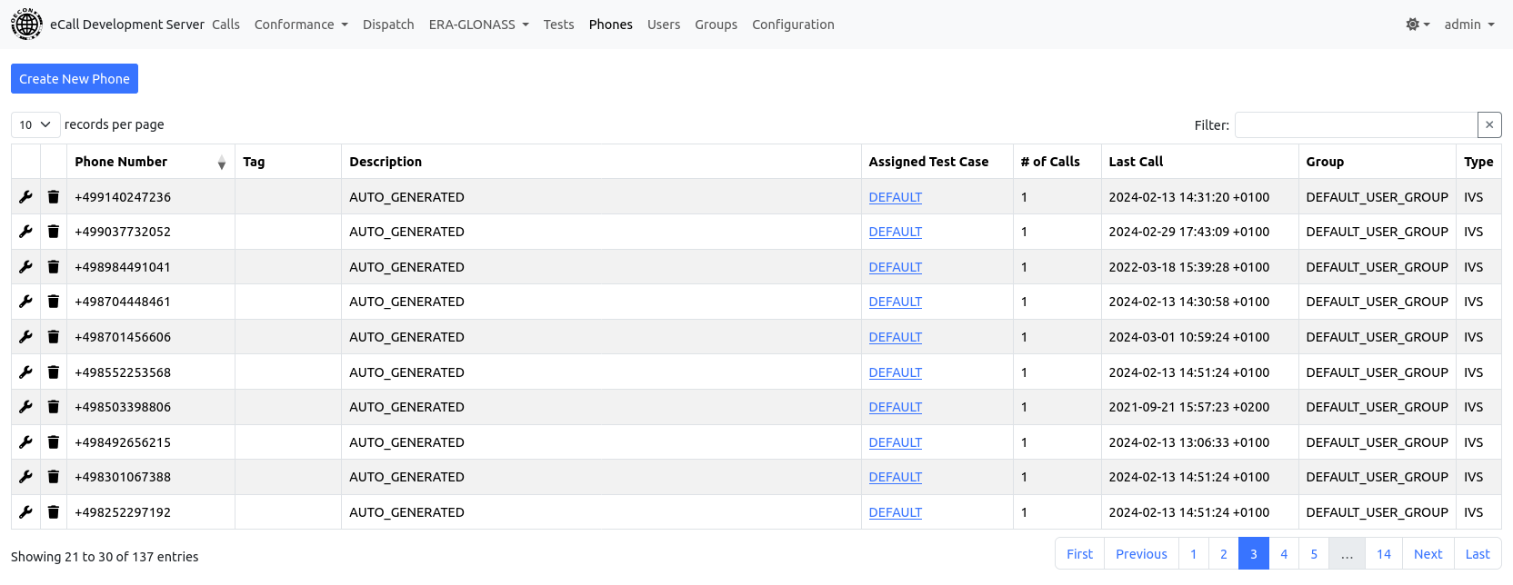Open the ERA-GLONASS dropdown menu
The width and height of the screenshot is (1513, 585).
click(x=478, y=25)
